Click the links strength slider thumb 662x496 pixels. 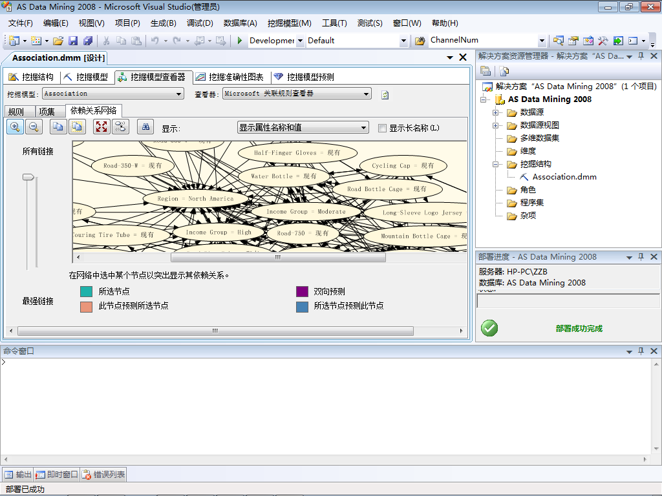(28, 177)
